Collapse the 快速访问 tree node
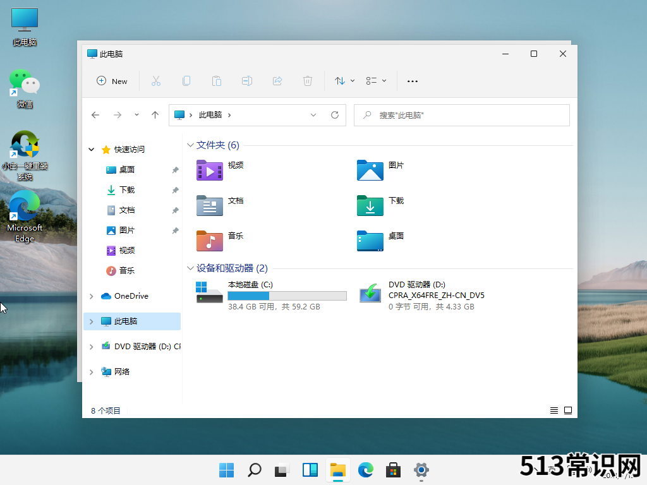This screenshot has height=485, width=647. 92,150
